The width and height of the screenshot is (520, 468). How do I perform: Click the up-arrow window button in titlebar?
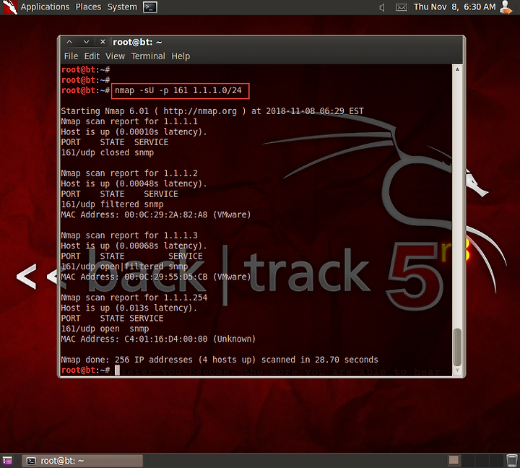click(69, 42)
